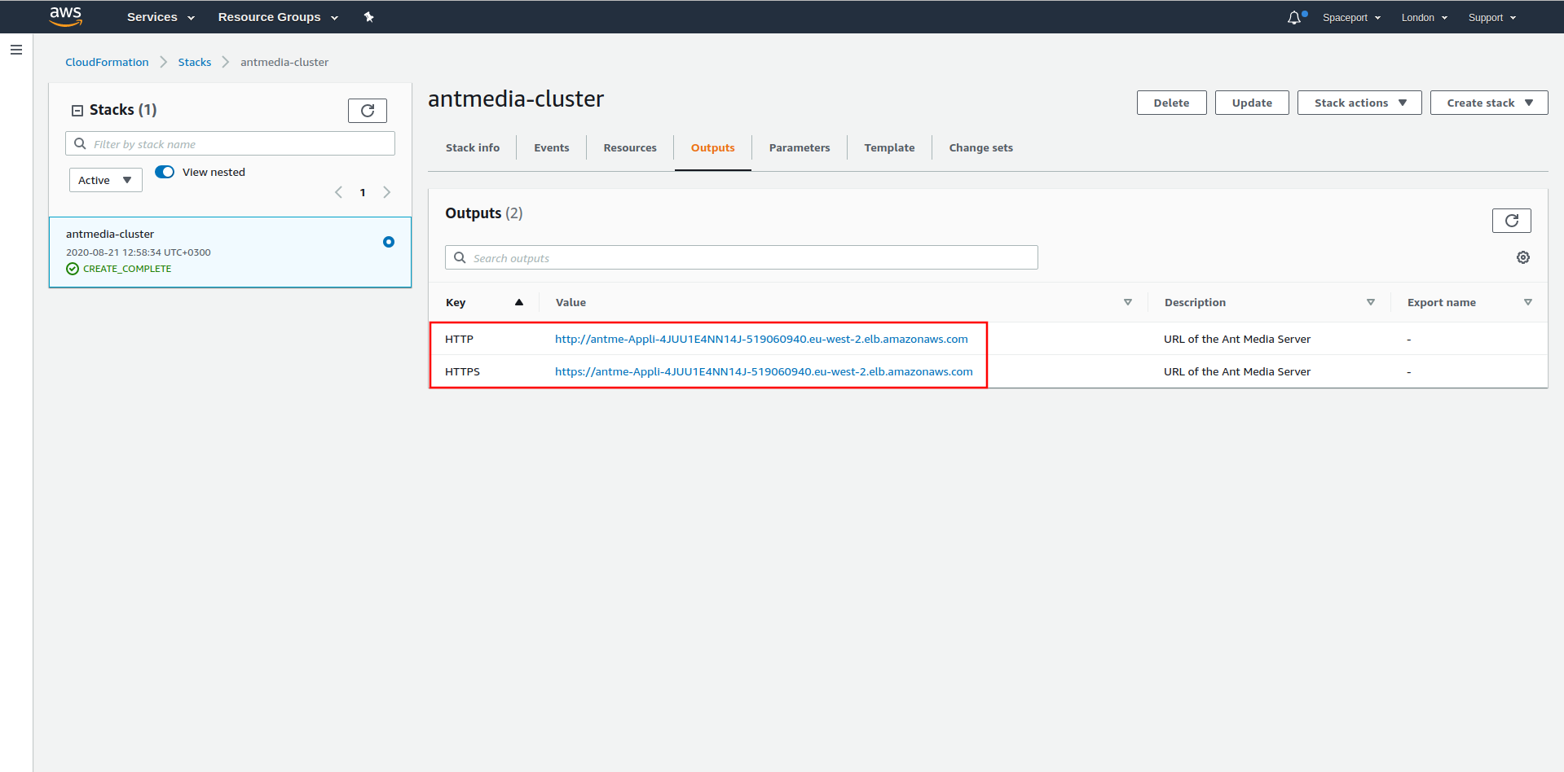Expand the Stack actions dropdown
Viewport: 1564px width, 772px height.
pos(1359,103)
